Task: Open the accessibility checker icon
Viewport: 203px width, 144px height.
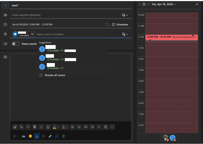Action: pyautogui.click(x=63, y=136)
